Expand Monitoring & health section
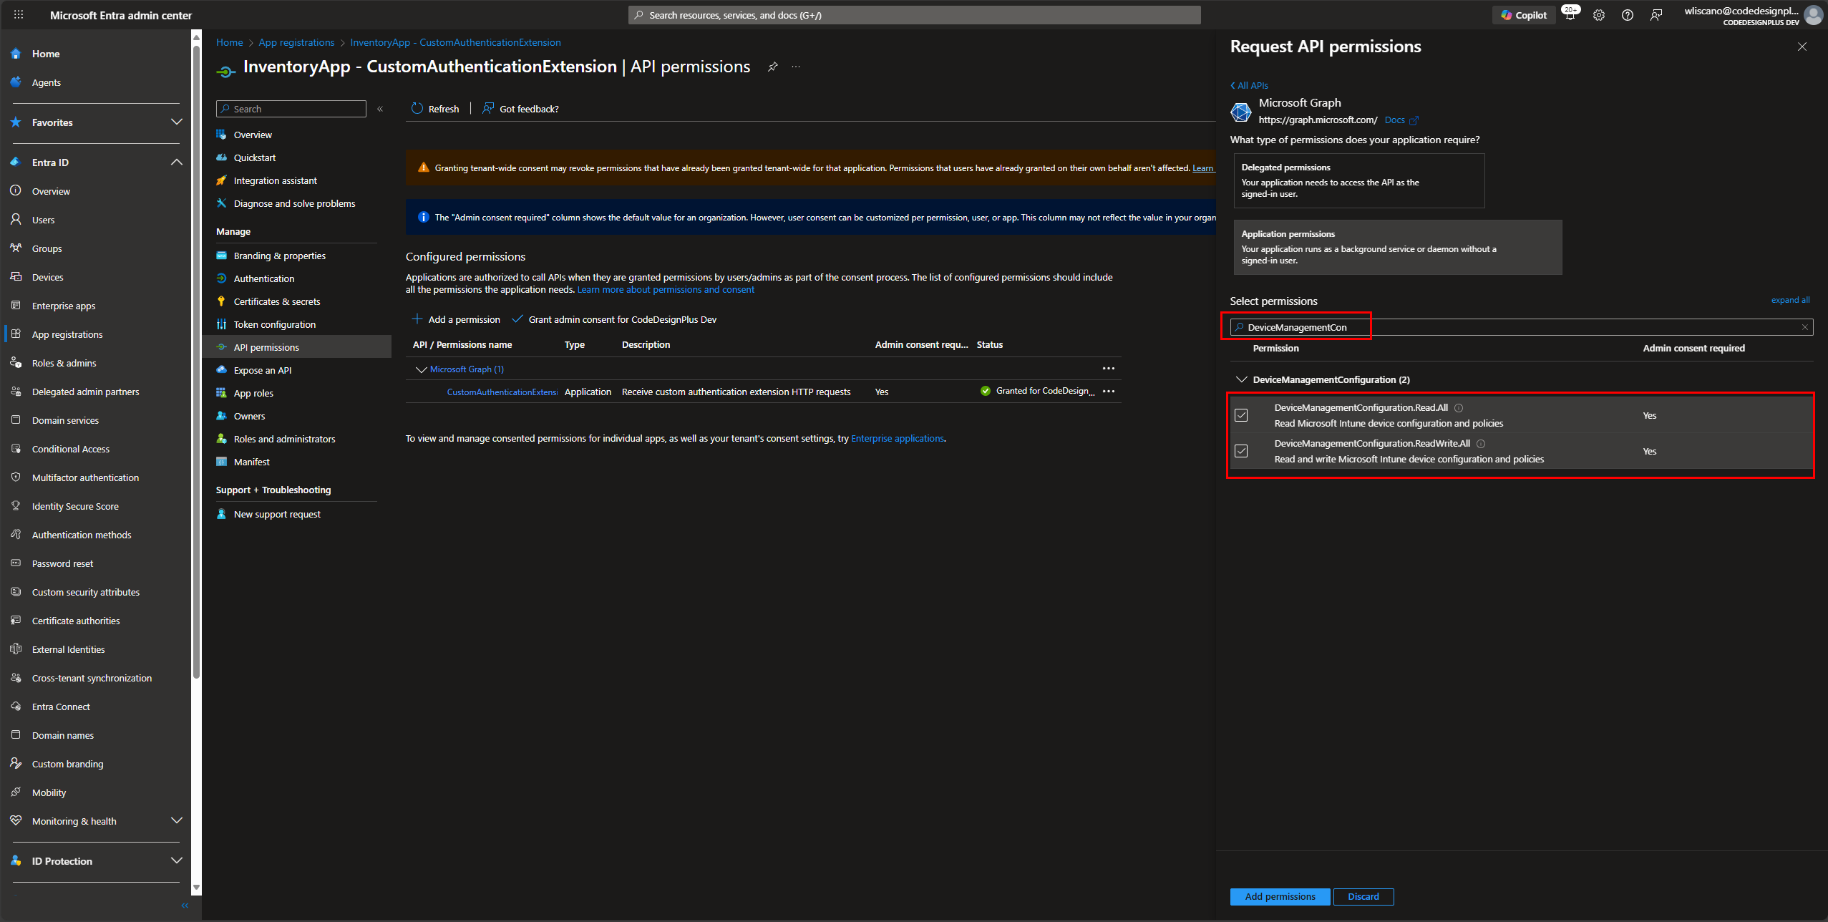 click(176, 820)
